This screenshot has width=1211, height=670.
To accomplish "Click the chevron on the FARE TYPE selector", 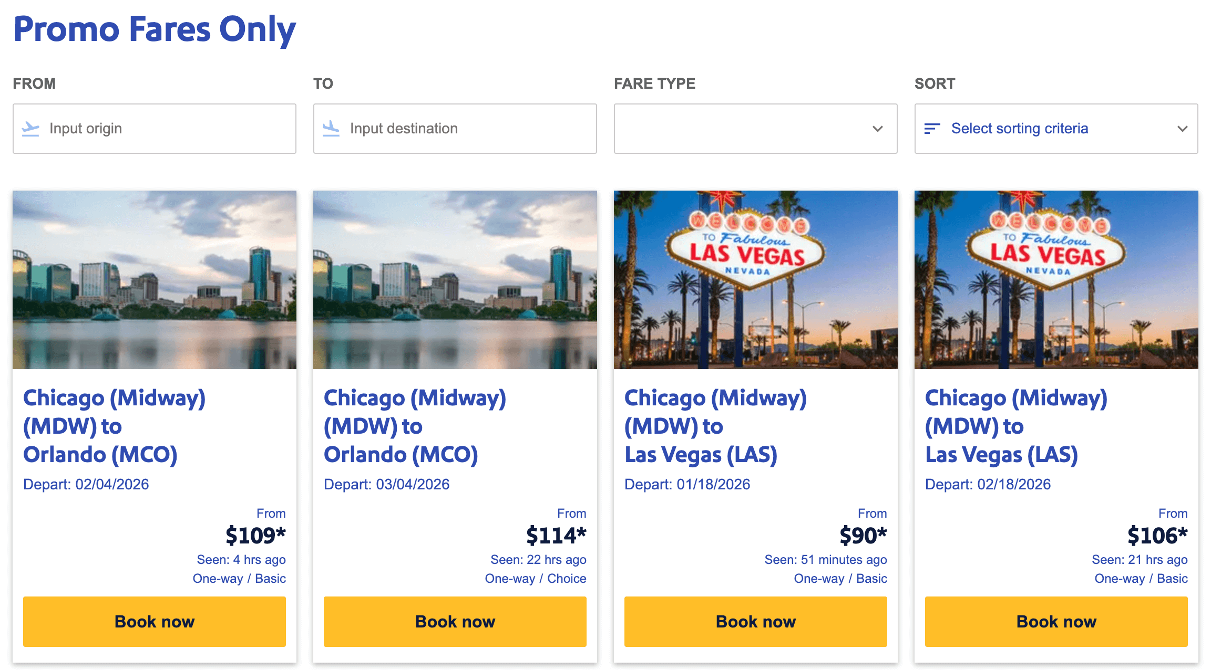I will point(877,129).
